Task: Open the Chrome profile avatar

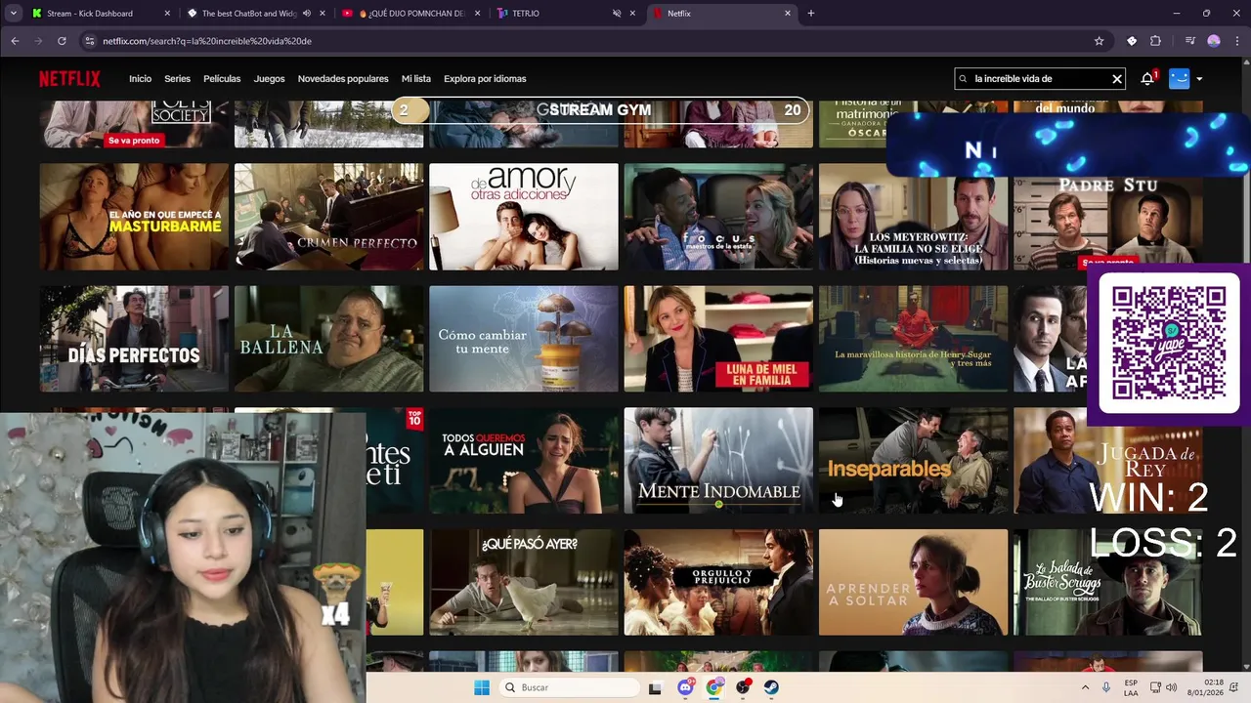Action: (1214, 41)
